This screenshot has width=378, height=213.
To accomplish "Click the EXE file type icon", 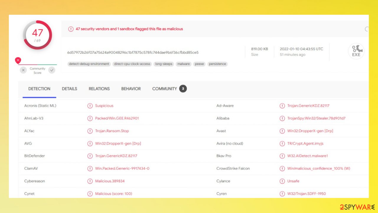I will pyautogui.click(x=356, y=51).
